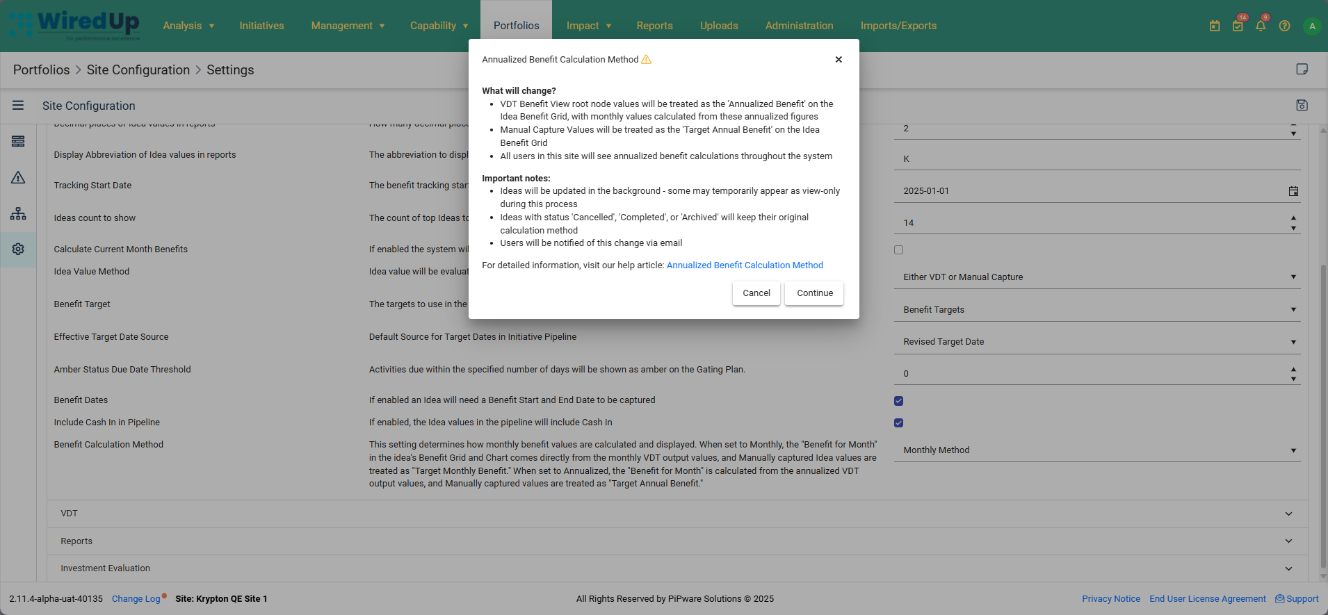The width and height of the screenshot is (1328, 615).
Task: Expand the Investment Evaluation section
Action: point(677,568)
